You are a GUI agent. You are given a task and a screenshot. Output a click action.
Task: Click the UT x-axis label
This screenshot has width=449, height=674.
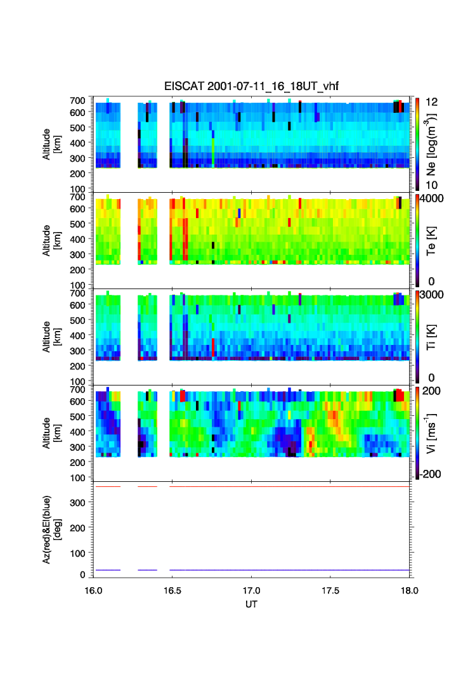(x=252, y=604)
